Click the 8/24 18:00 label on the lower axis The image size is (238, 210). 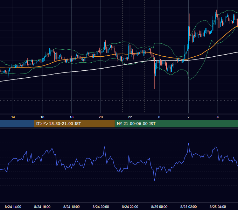pos(71,206)
